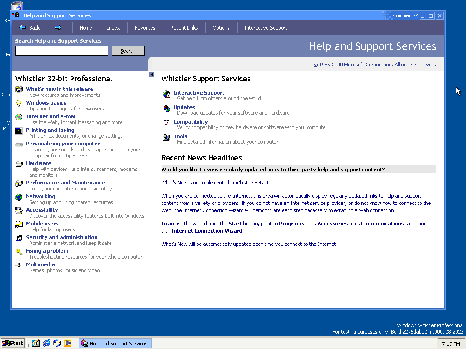Open the Accessibility link
Screen dimensions: 466x349
pyautogui.click(x=41, y=210)
